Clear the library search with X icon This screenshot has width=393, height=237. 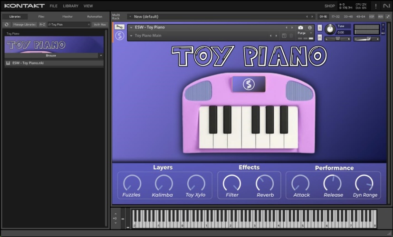click(x=88, y=24)
